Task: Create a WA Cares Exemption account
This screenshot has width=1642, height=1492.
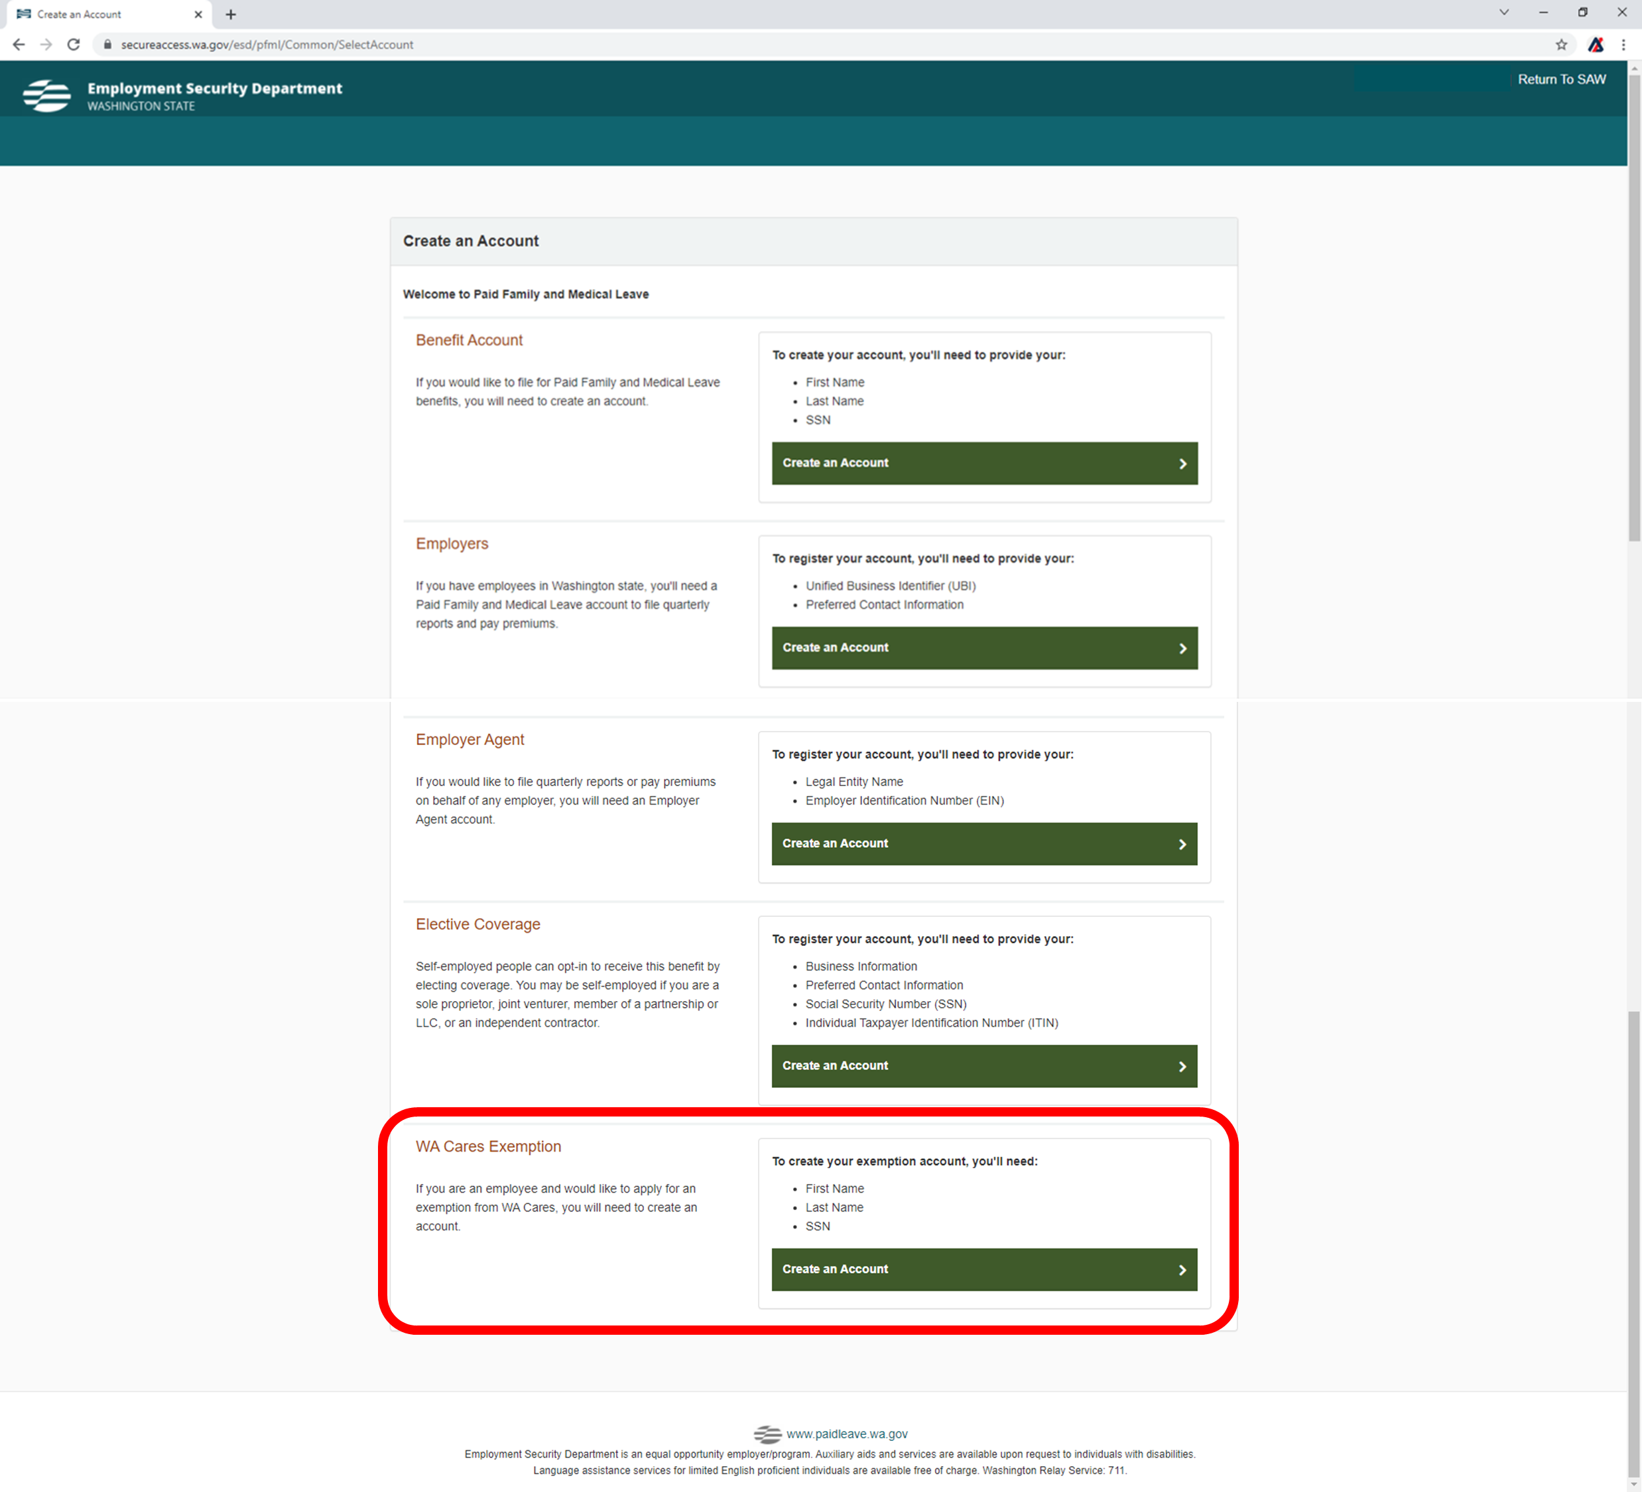Action: tap(984, 1268)
